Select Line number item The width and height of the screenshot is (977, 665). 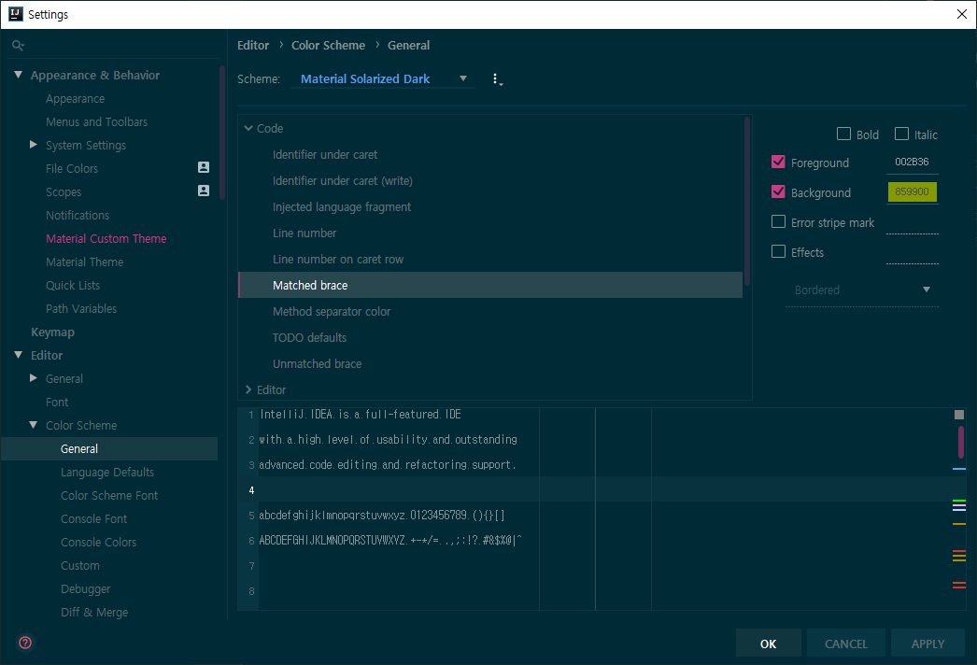304,233
